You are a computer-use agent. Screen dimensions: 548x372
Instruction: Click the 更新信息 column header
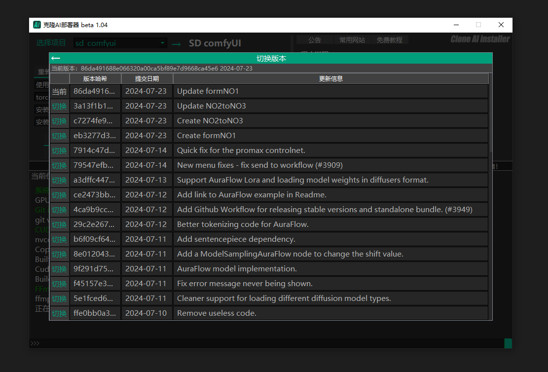[x=330, y=78]
